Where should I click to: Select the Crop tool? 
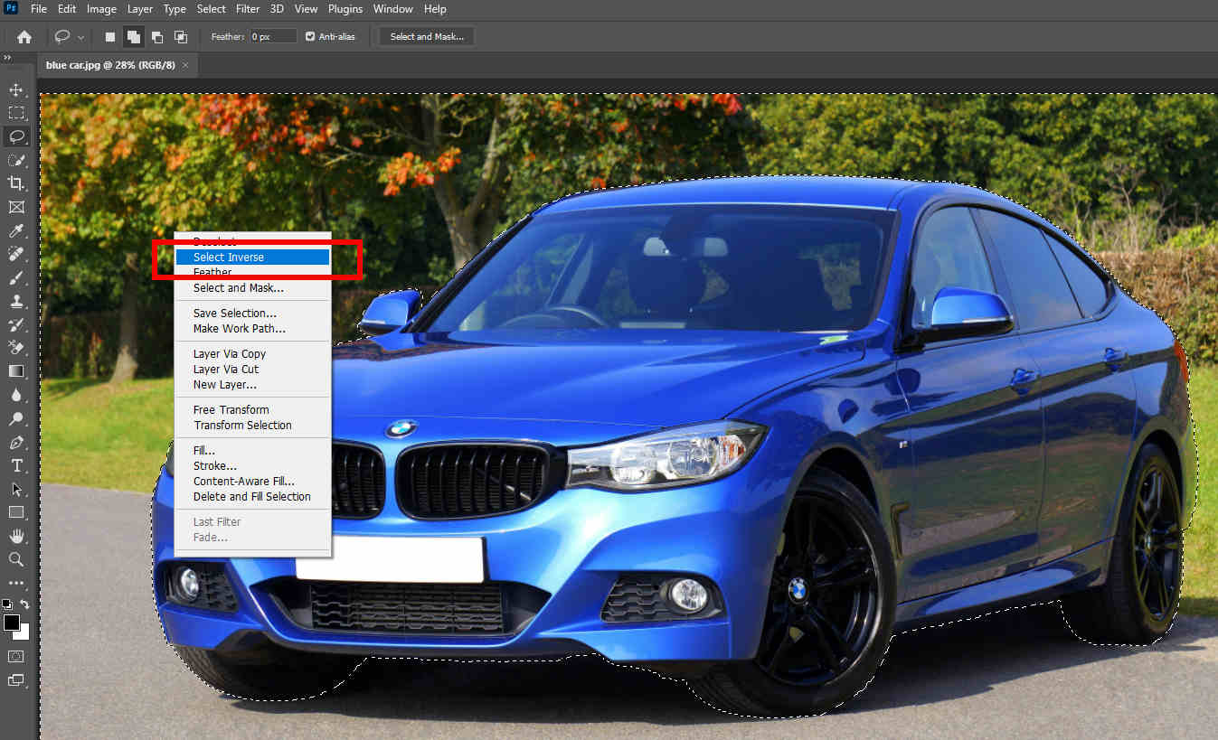(16, 184)
